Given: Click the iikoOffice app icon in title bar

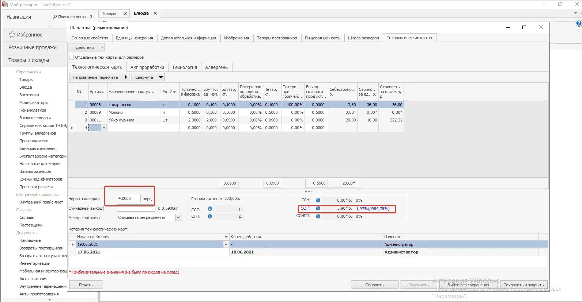Looking at the screenshot, I should tap(5, 4).
